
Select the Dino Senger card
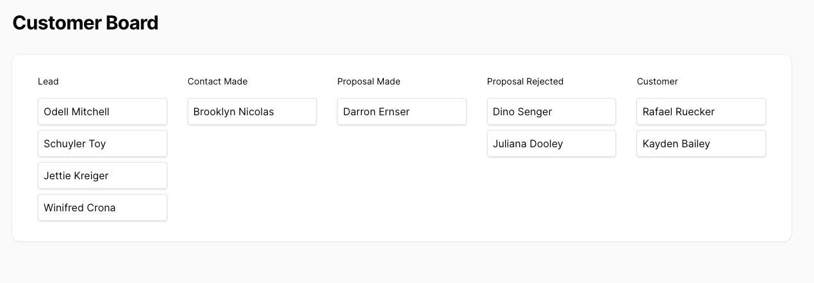pyautogui.click(x=551, y=111)
